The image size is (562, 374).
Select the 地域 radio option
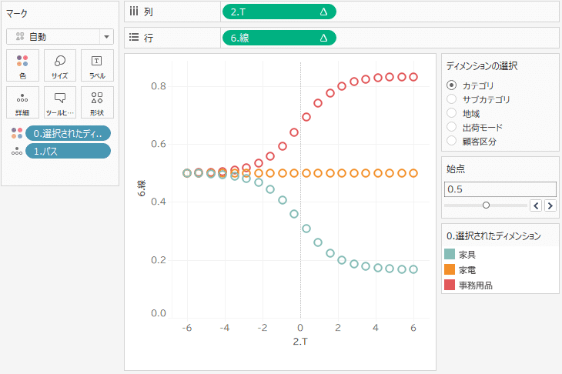tap(452, 113)
